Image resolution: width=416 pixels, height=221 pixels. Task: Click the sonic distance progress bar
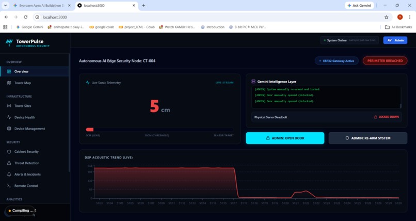pos(159,130)
